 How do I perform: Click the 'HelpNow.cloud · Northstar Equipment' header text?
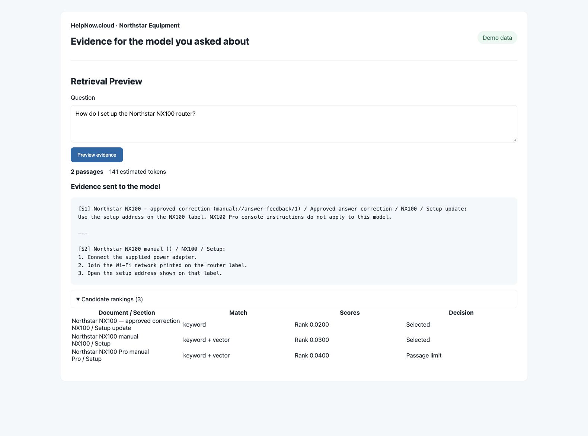coord(125,25)
